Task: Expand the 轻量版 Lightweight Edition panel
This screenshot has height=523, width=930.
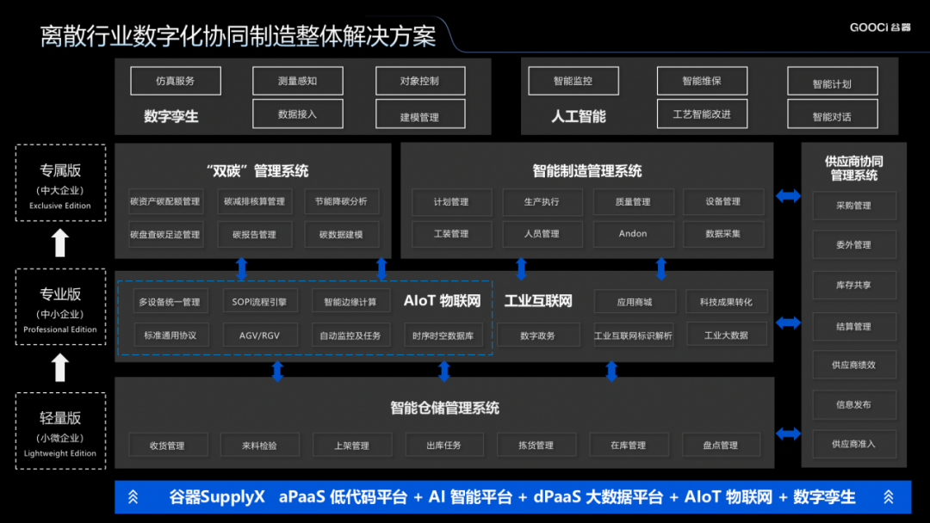Action: coord(59,430)
